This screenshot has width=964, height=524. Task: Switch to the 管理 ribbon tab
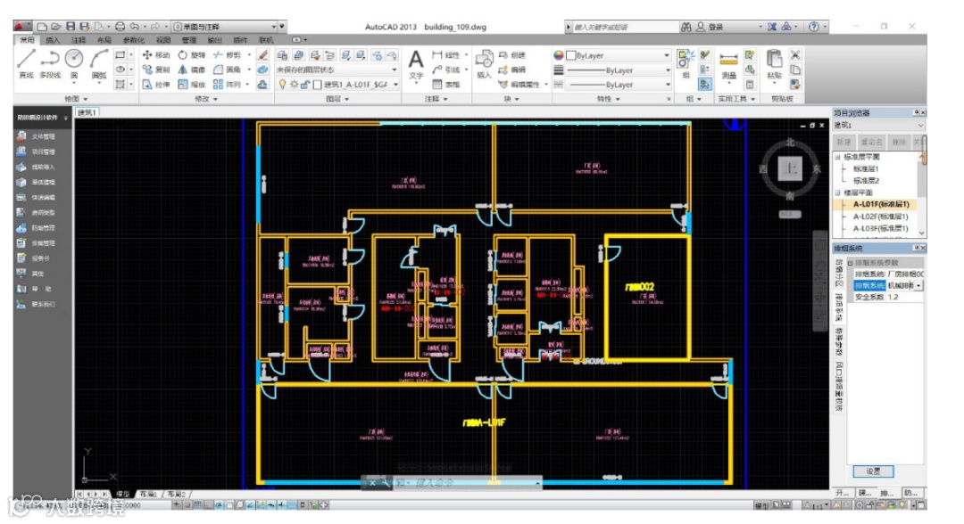click(x=188, y=40)
